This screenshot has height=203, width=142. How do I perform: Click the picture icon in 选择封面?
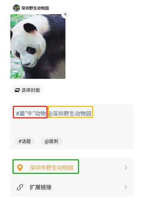click(x=17, y=90)
